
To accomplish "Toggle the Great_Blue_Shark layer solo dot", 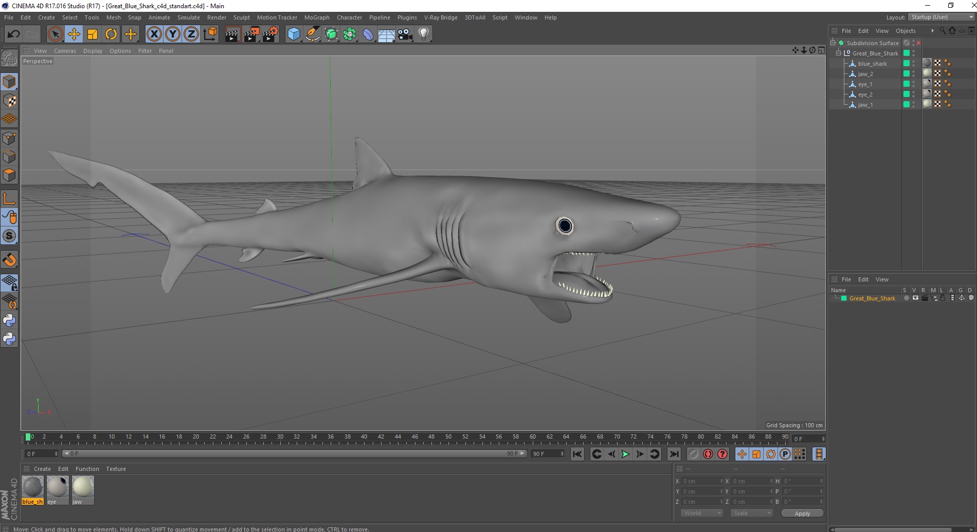I will 906,298.
